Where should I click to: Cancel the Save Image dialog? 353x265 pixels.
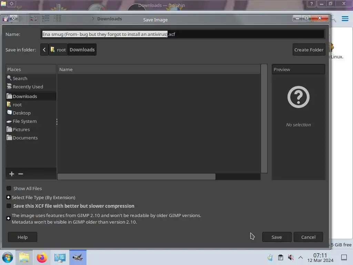(x=308, y=237)
